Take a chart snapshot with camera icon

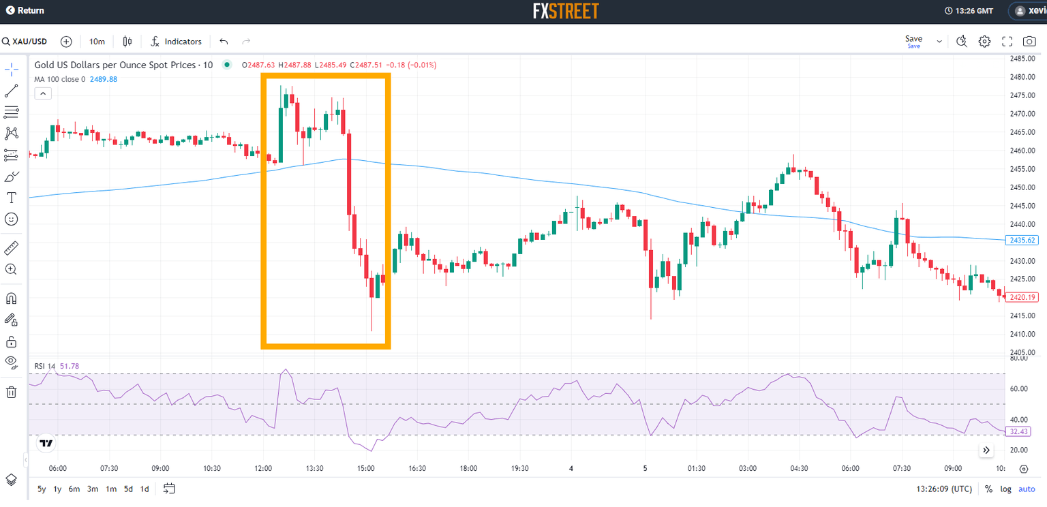tap(1029, 41)
